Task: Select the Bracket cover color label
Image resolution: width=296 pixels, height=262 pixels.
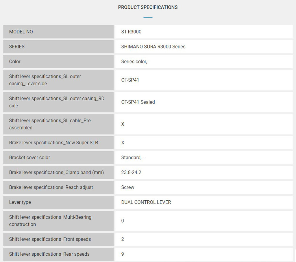Action: coord(58,158)
